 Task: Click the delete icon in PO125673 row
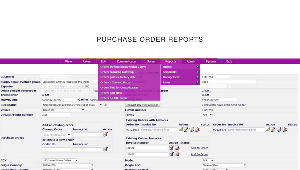click(x=284, y=129)
